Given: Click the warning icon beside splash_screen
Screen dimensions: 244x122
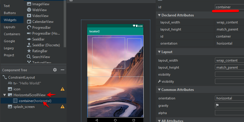Looking at the screenshot, I should pos(62,107).
